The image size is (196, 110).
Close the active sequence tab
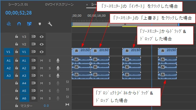pyautogui.click(x=87, y=5)
